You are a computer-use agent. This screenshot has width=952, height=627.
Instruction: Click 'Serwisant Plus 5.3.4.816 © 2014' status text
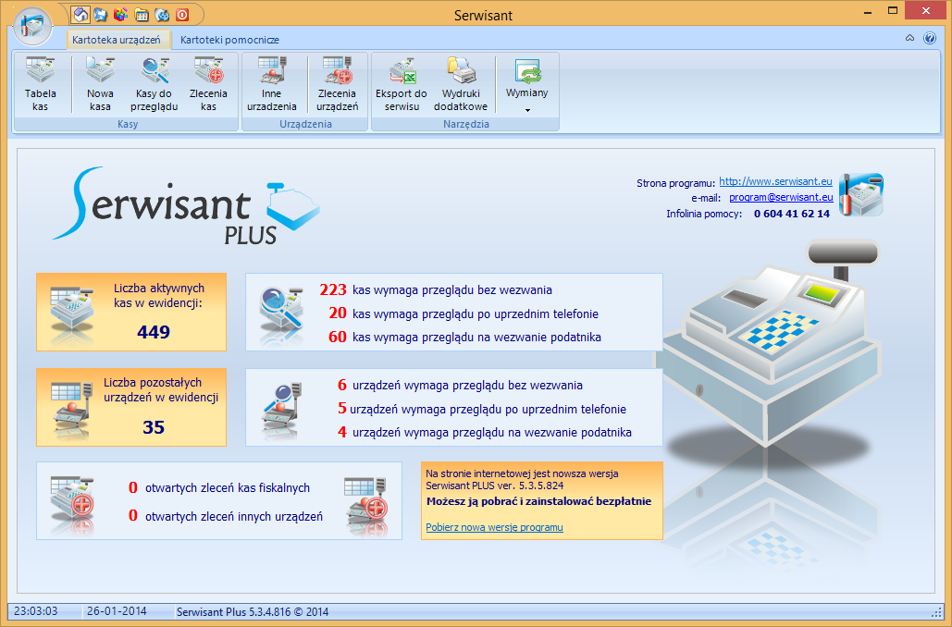coord(253,612)
